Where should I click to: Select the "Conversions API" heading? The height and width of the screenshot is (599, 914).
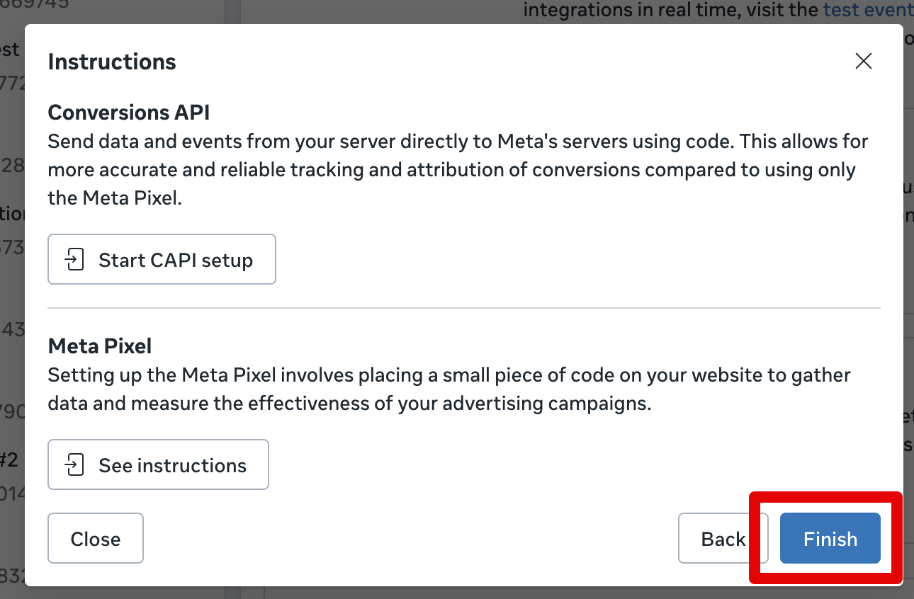coord(129,113)
